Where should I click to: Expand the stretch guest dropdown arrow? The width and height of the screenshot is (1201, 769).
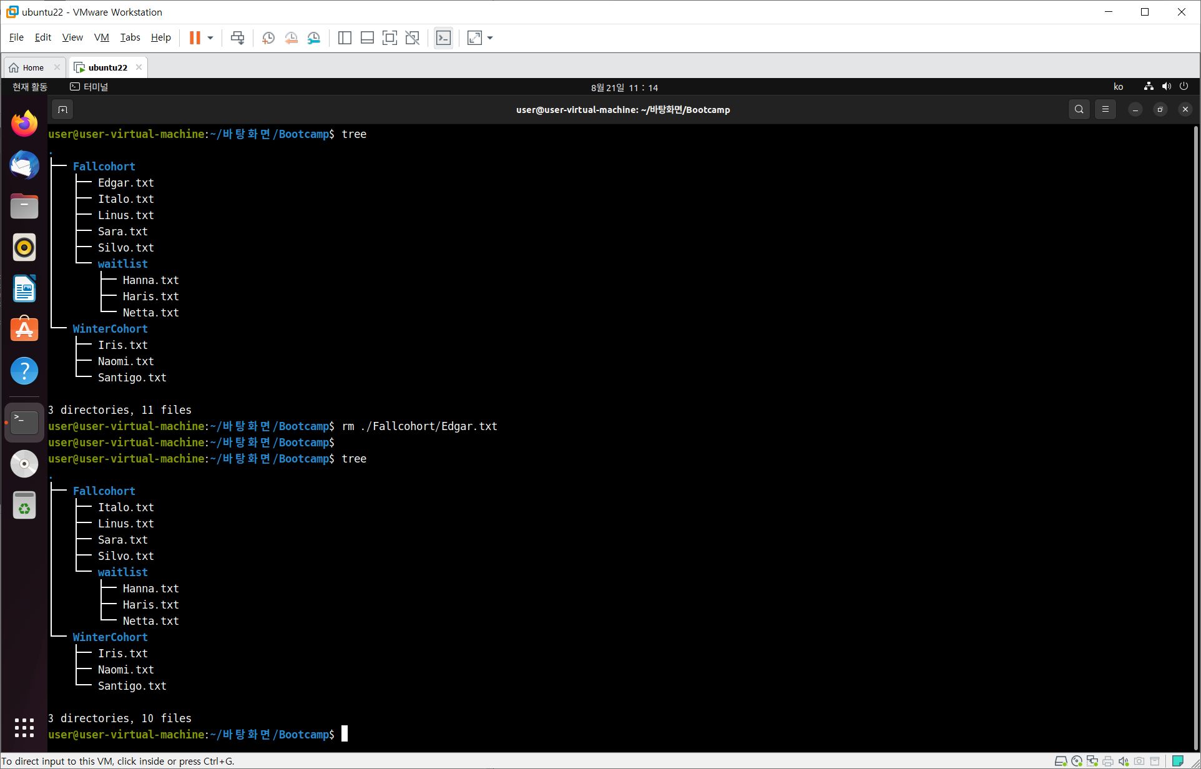point(490,38)
